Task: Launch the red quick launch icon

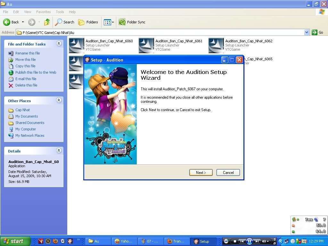Action: [x=41, y=241]
